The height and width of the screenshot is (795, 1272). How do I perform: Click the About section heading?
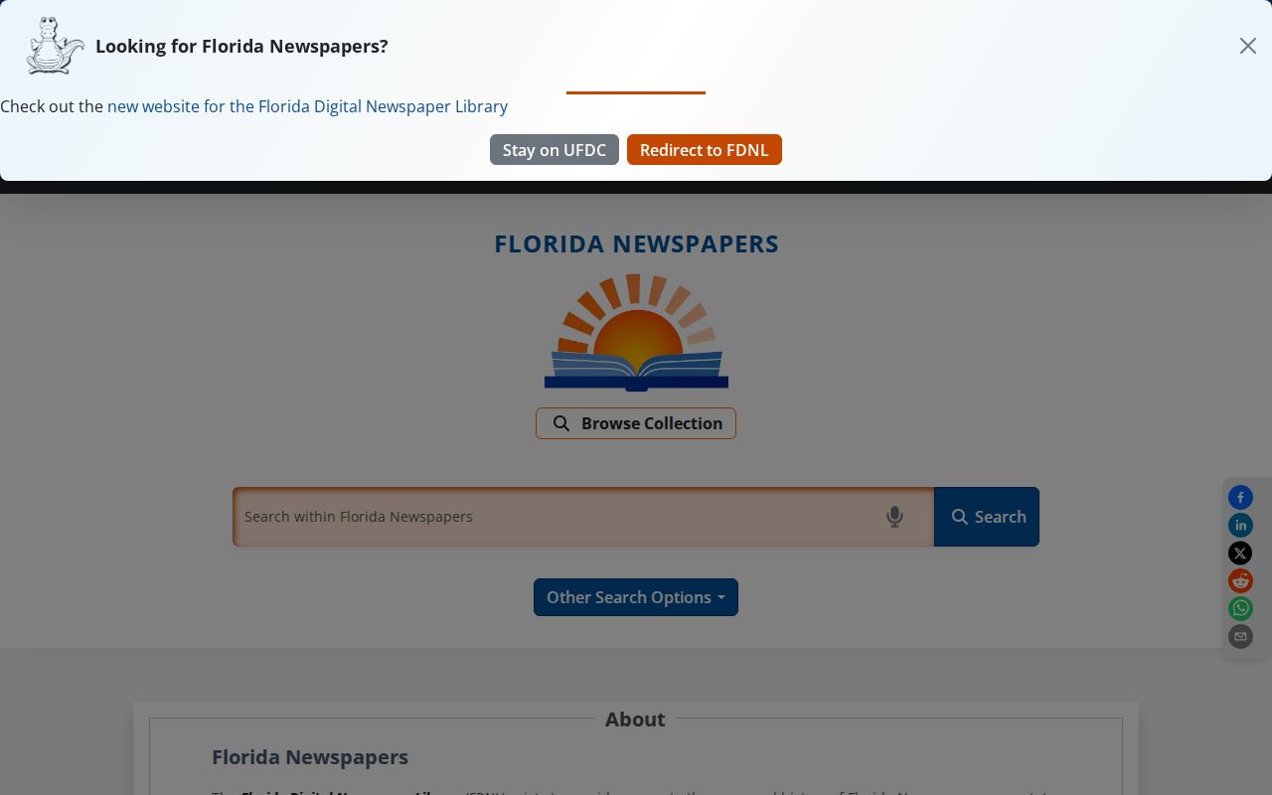tap(635, 719)
